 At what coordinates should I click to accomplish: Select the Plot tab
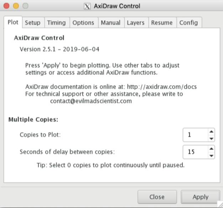(13, 22)
